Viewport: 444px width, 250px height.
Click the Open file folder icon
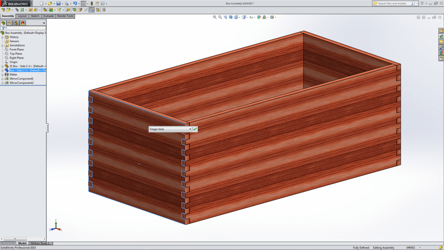50,3
